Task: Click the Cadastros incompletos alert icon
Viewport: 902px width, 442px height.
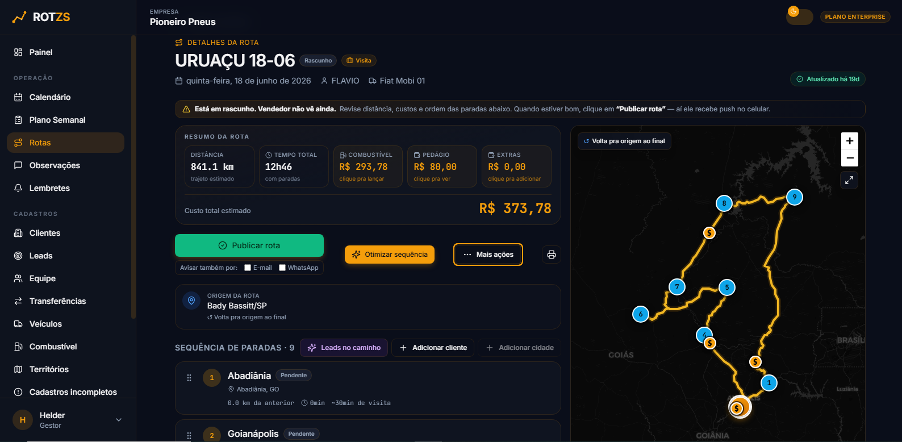Action: coord(18,392)
